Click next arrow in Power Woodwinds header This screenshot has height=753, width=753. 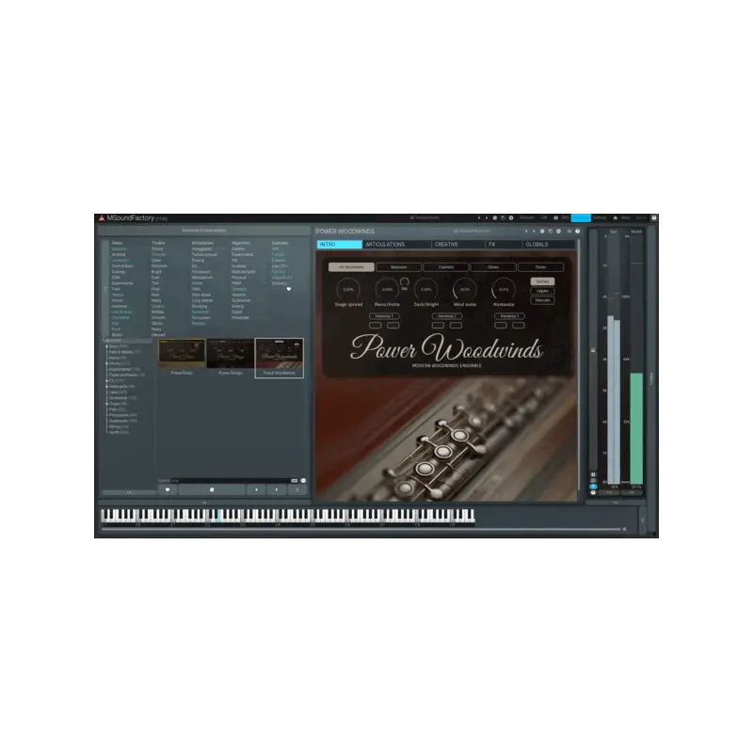(534, 232)
